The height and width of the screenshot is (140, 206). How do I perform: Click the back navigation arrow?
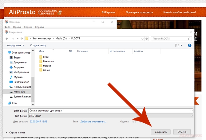click(7, 39)
